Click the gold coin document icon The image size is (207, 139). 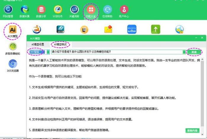(84, 30)
